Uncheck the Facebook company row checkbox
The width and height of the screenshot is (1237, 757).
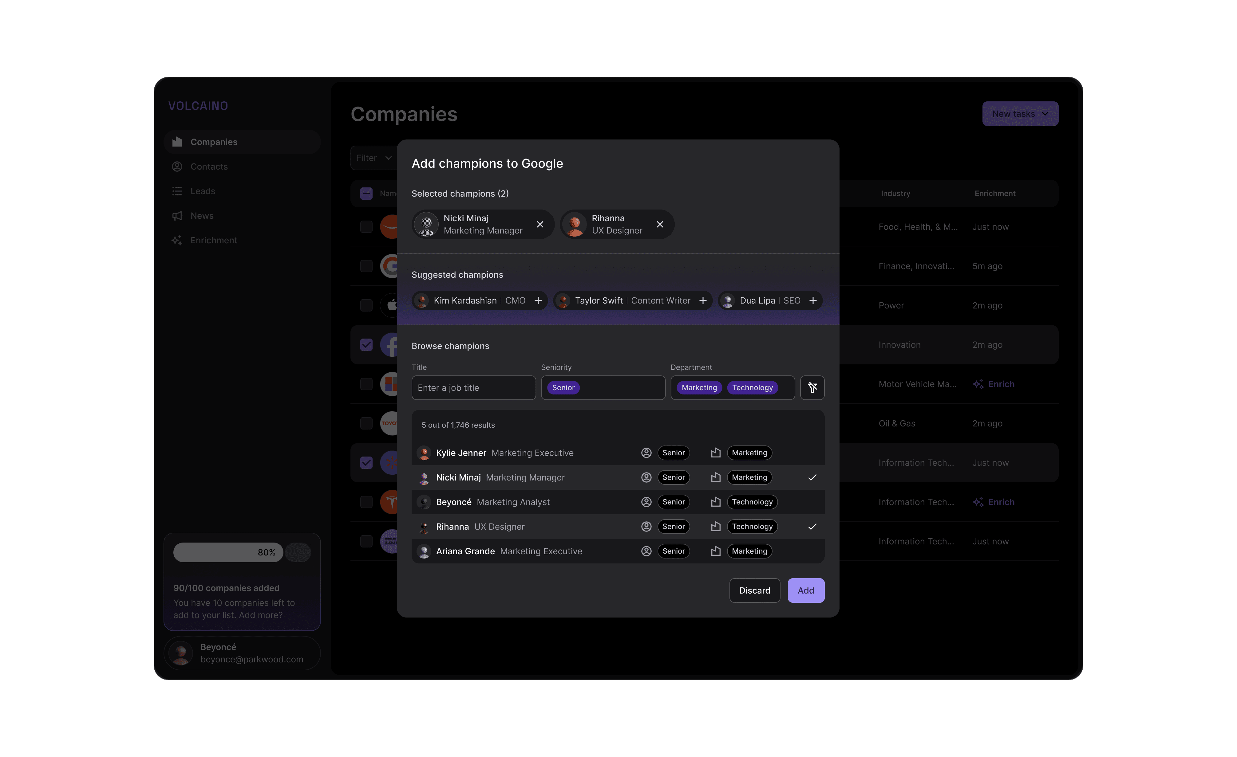[366, 345]
